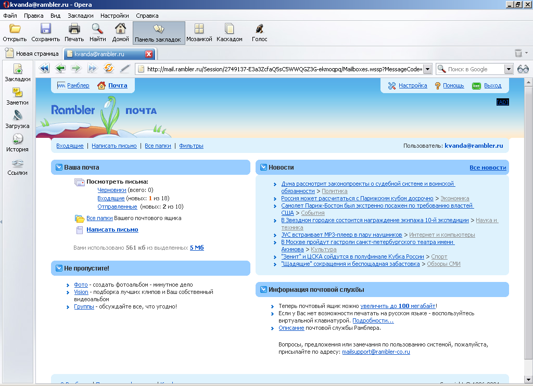Expand the Google search engine dropdown

[x=509, y=69]
